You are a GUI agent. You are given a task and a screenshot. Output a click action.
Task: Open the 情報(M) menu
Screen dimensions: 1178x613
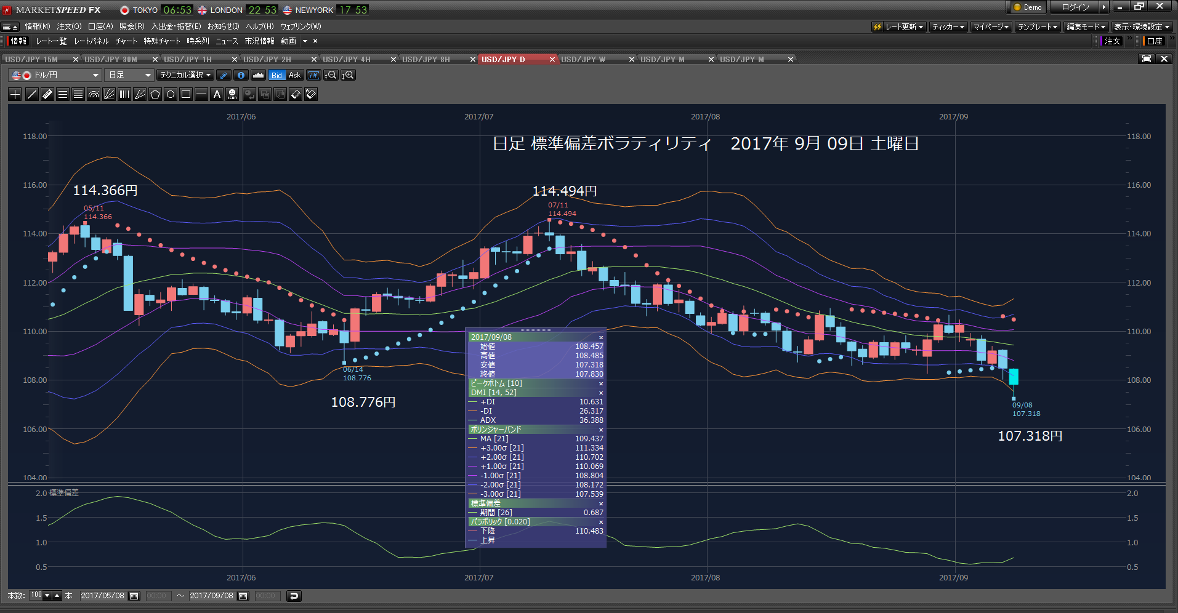pos(38,26)
